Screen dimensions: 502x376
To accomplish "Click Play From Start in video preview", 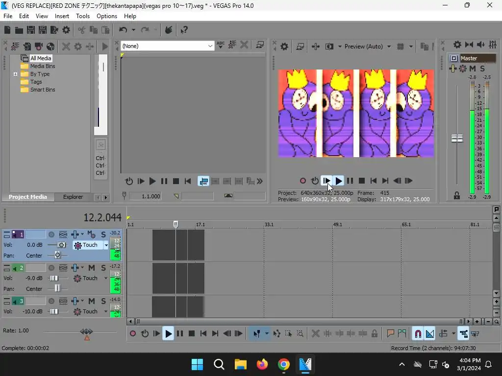I will pos(326,181).
